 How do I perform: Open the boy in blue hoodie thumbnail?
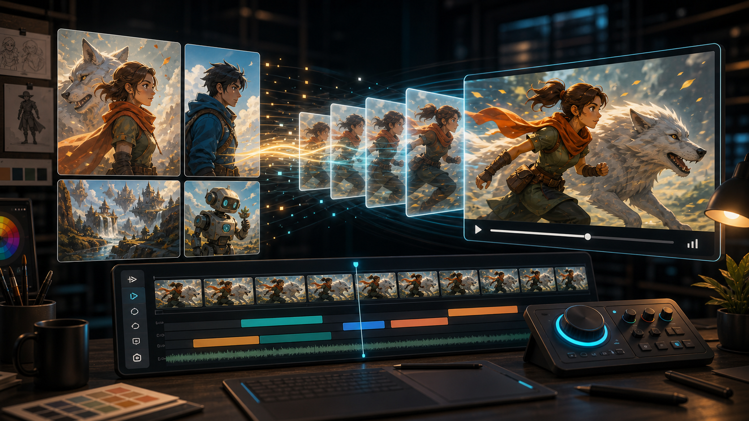(222, 111)
